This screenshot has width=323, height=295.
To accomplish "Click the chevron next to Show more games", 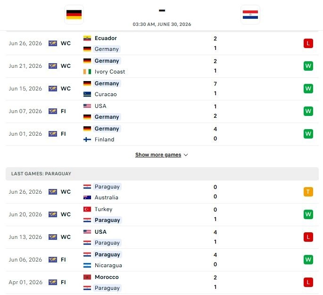I will [186, 155].
